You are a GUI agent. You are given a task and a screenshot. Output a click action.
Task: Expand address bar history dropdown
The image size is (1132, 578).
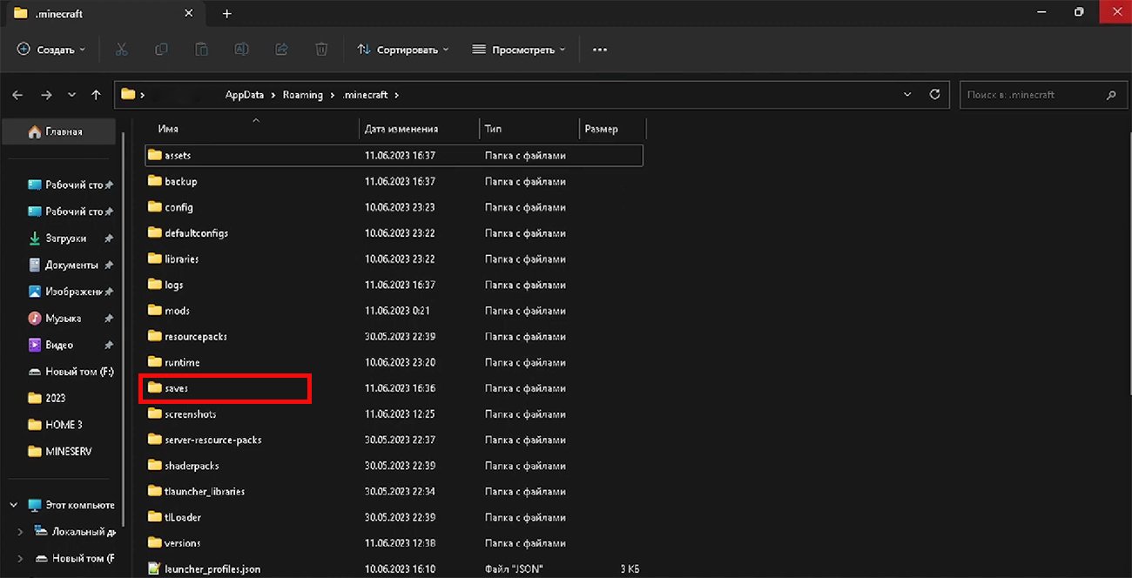click(907, 94)
